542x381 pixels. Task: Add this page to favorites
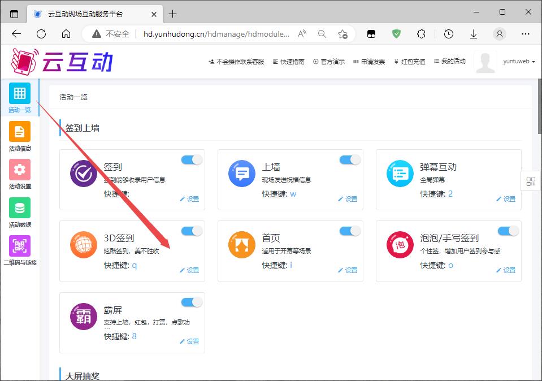(342, 34)
